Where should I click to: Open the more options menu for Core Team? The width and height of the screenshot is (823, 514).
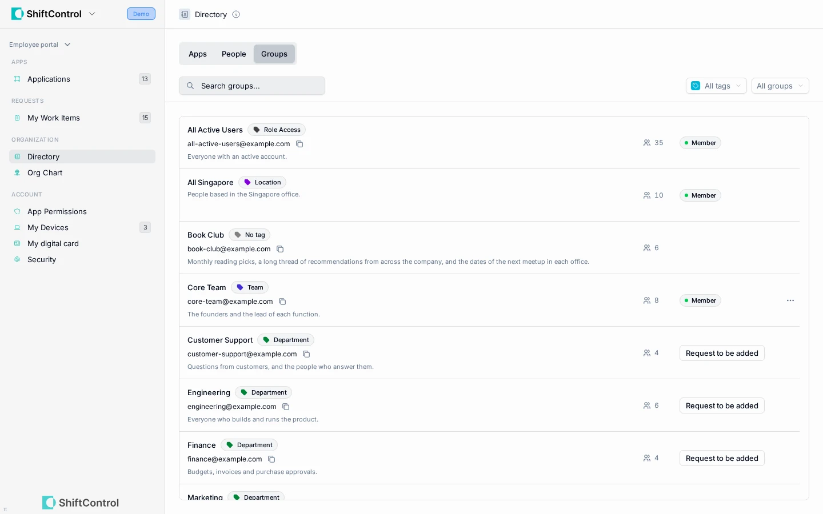click(790, 300)
